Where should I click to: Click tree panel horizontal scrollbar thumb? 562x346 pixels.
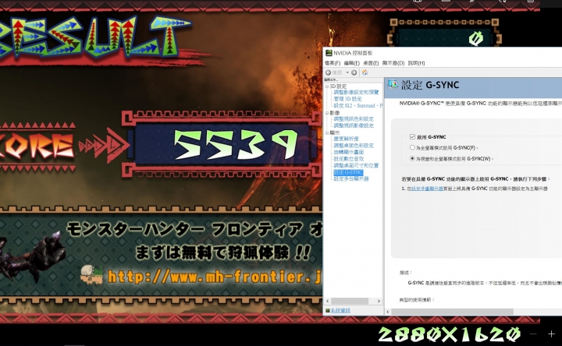(350, 302)
